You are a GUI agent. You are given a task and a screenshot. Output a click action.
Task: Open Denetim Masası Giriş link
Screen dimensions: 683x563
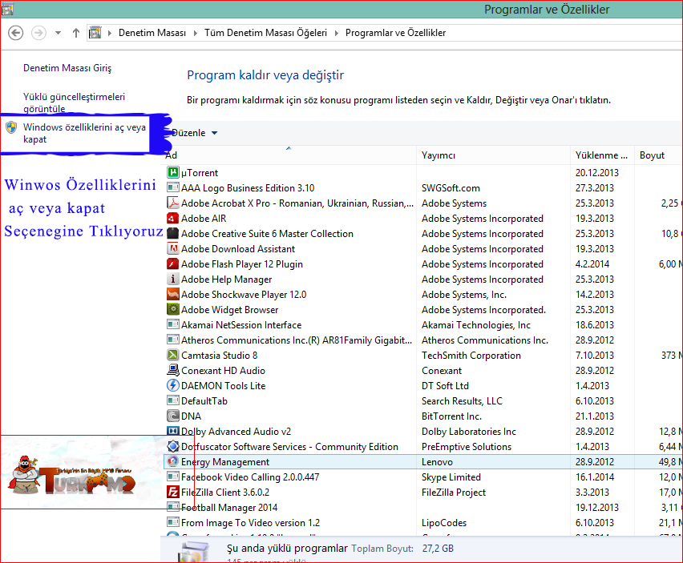pyautogui.click(x=67, y=68)
